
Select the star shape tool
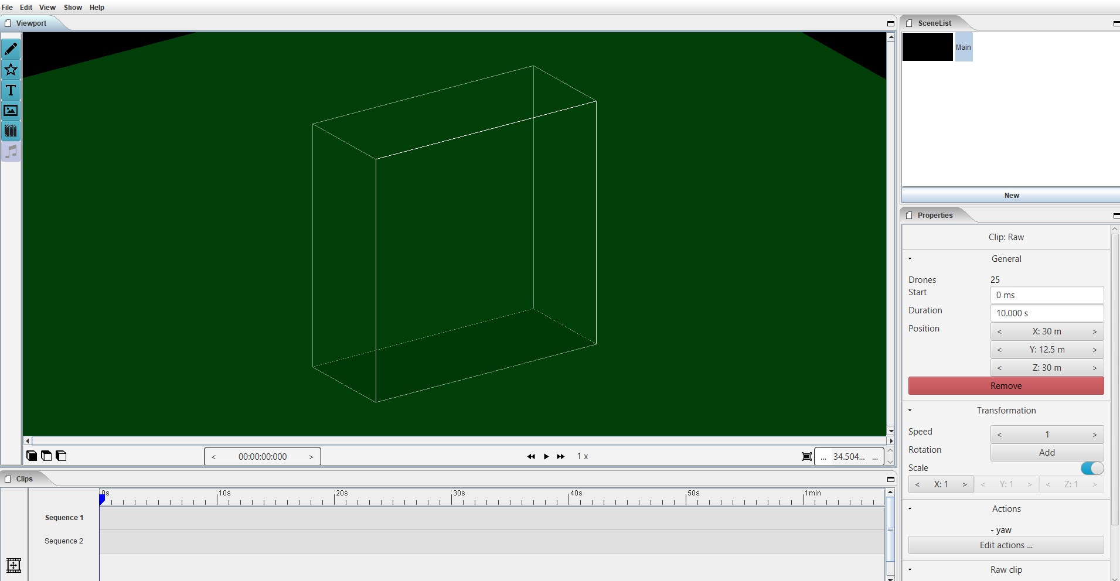pyautogui.click(x=11, y=70)
